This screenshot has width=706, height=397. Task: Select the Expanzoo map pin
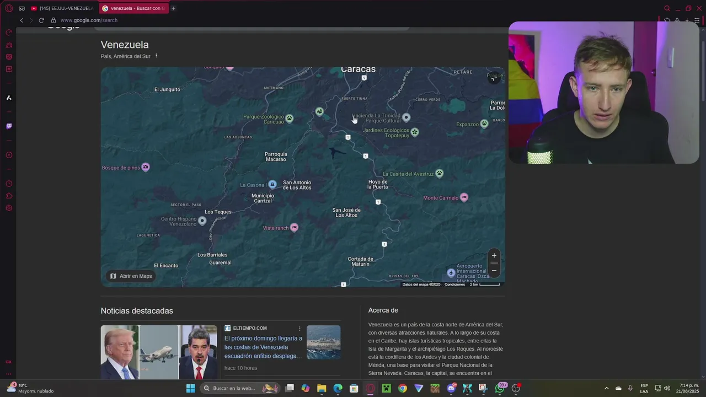pos(484,124)
